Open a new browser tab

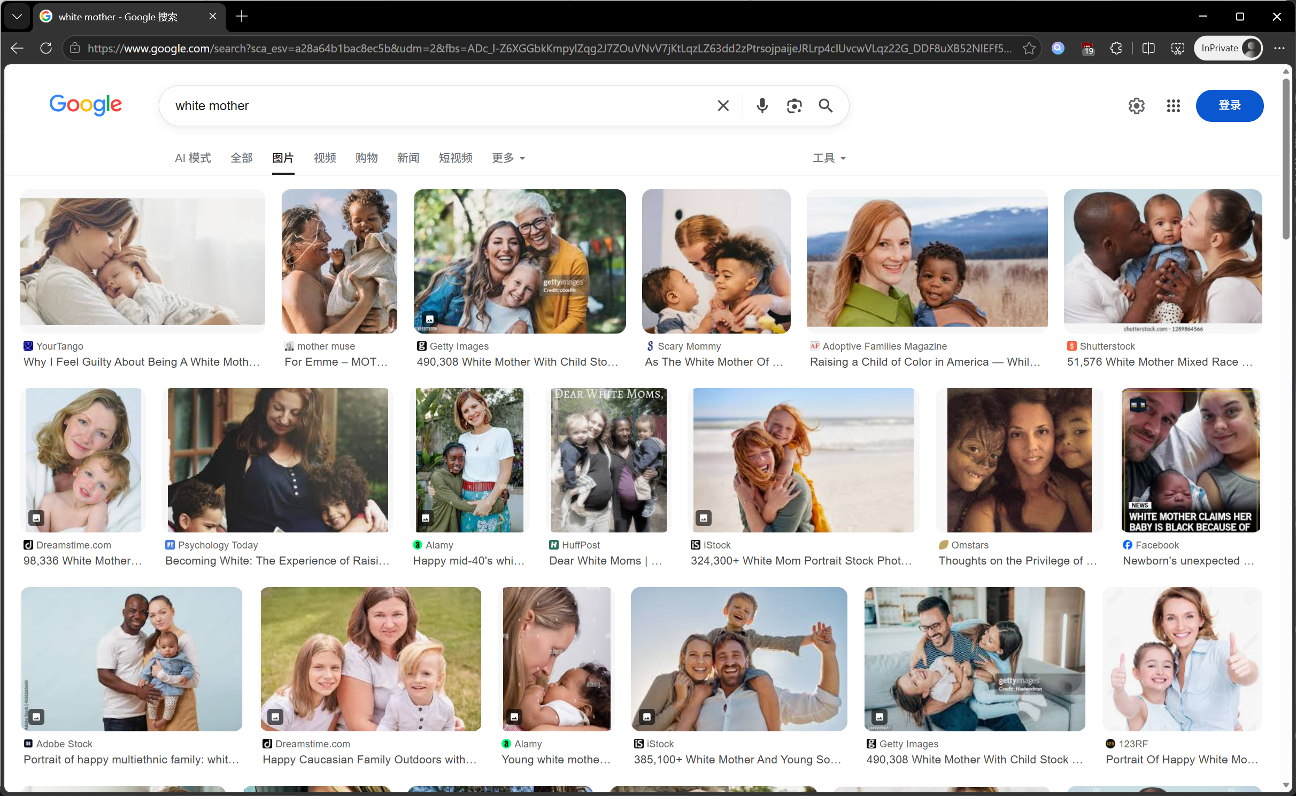[x=242, y=17]
